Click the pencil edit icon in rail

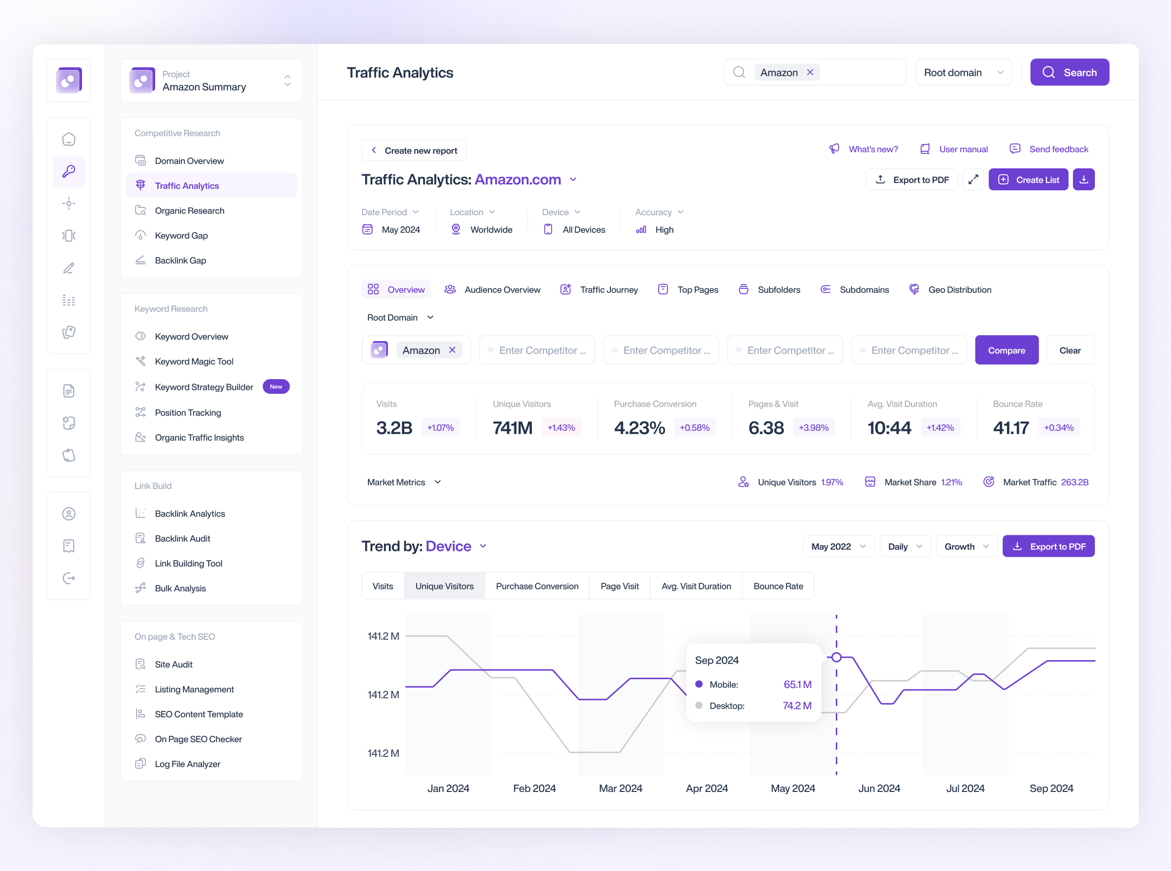tap(68, 268)
